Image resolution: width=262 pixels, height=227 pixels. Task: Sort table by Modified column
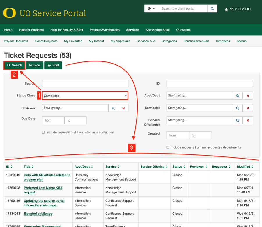[245, 167]
